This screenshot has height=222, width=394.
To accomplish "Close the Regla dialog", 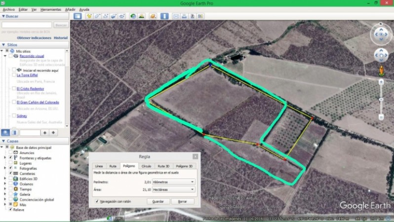I will (195, 157).
